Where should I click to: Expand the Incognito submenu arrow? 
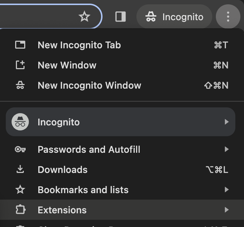pyautogui.click(x=226, y=122)
